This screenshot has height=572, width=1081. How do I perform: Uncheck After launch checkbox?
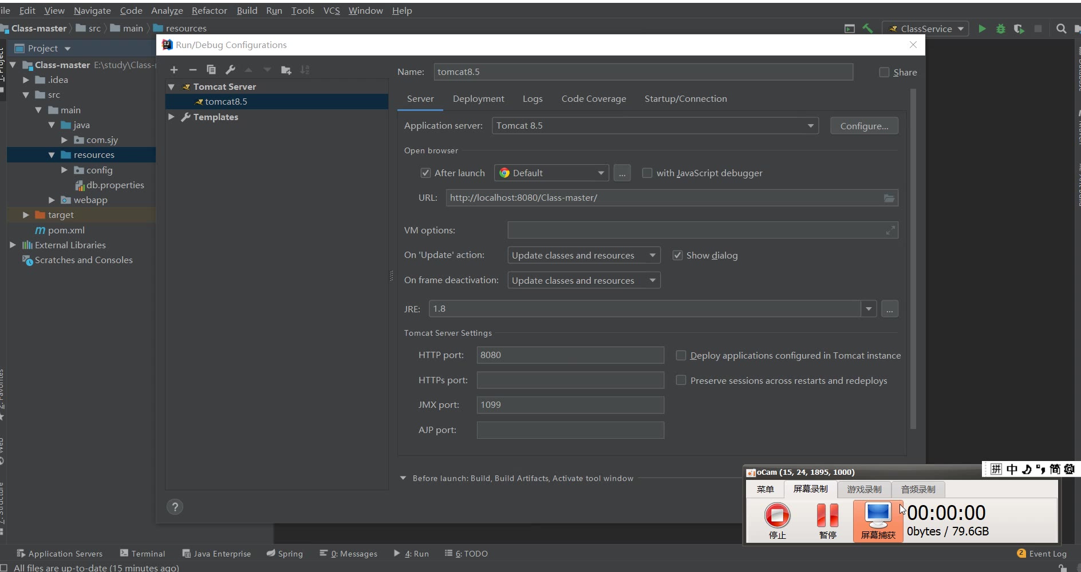pos(425,173)
